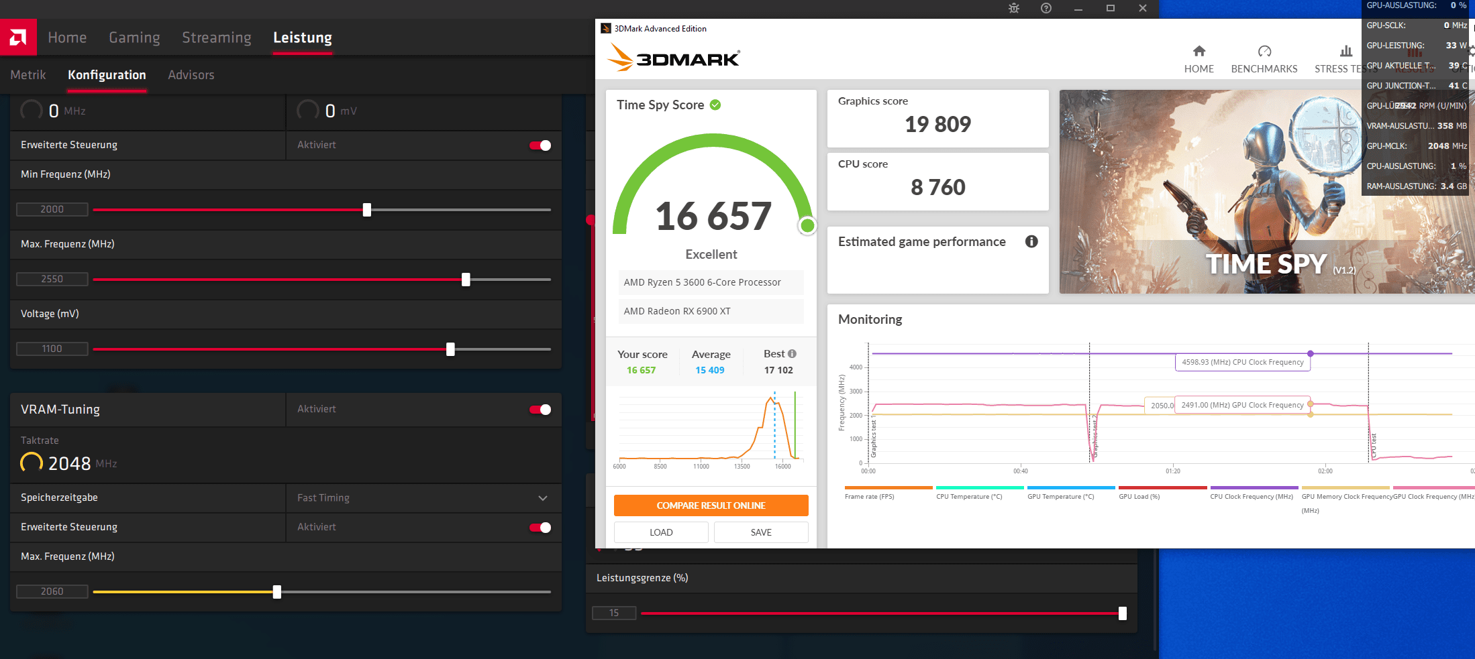1475x659 pixels.
Task: Open 3DMark Benchmarks gauge icon
Action: tap(1264, 51)
